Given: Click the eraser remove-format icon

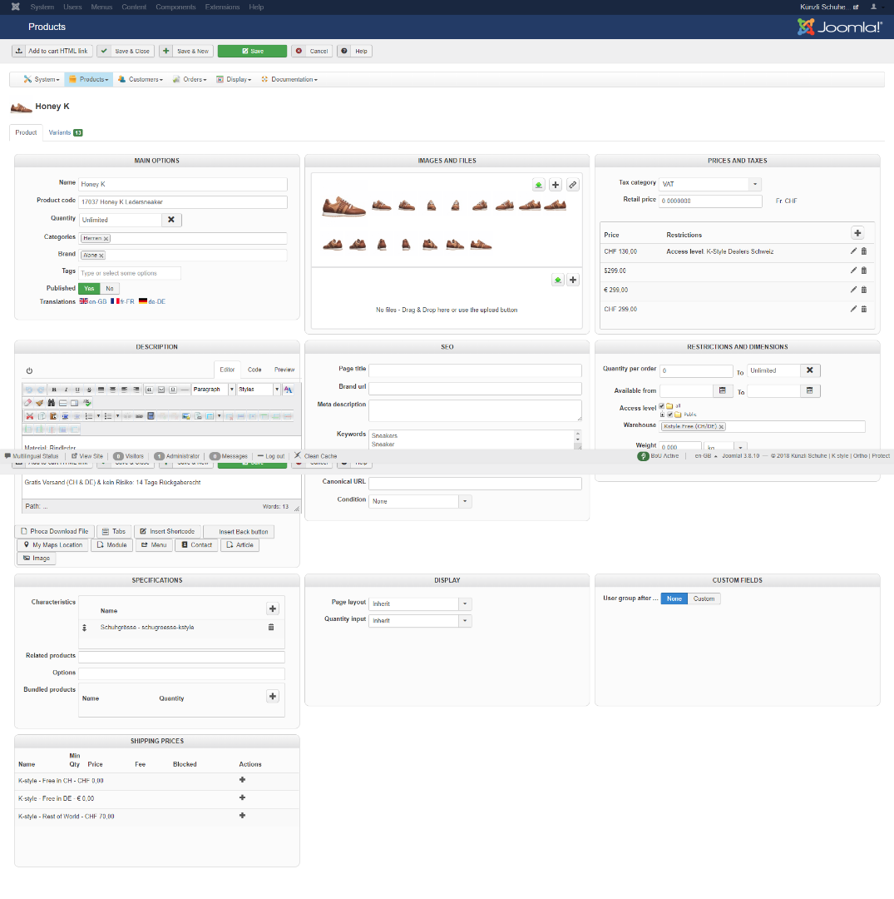Looking at the screenshot, I should pyautogui.click(x=27, y=403).
